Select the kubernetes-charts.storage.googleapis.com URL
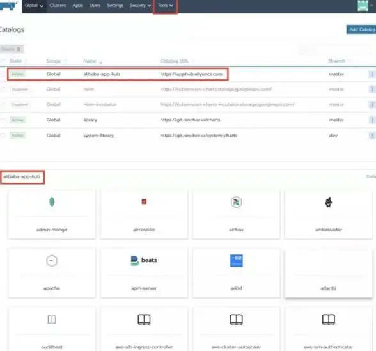The height and width of the screenshot is (351, 376). [x=216, y=90]
